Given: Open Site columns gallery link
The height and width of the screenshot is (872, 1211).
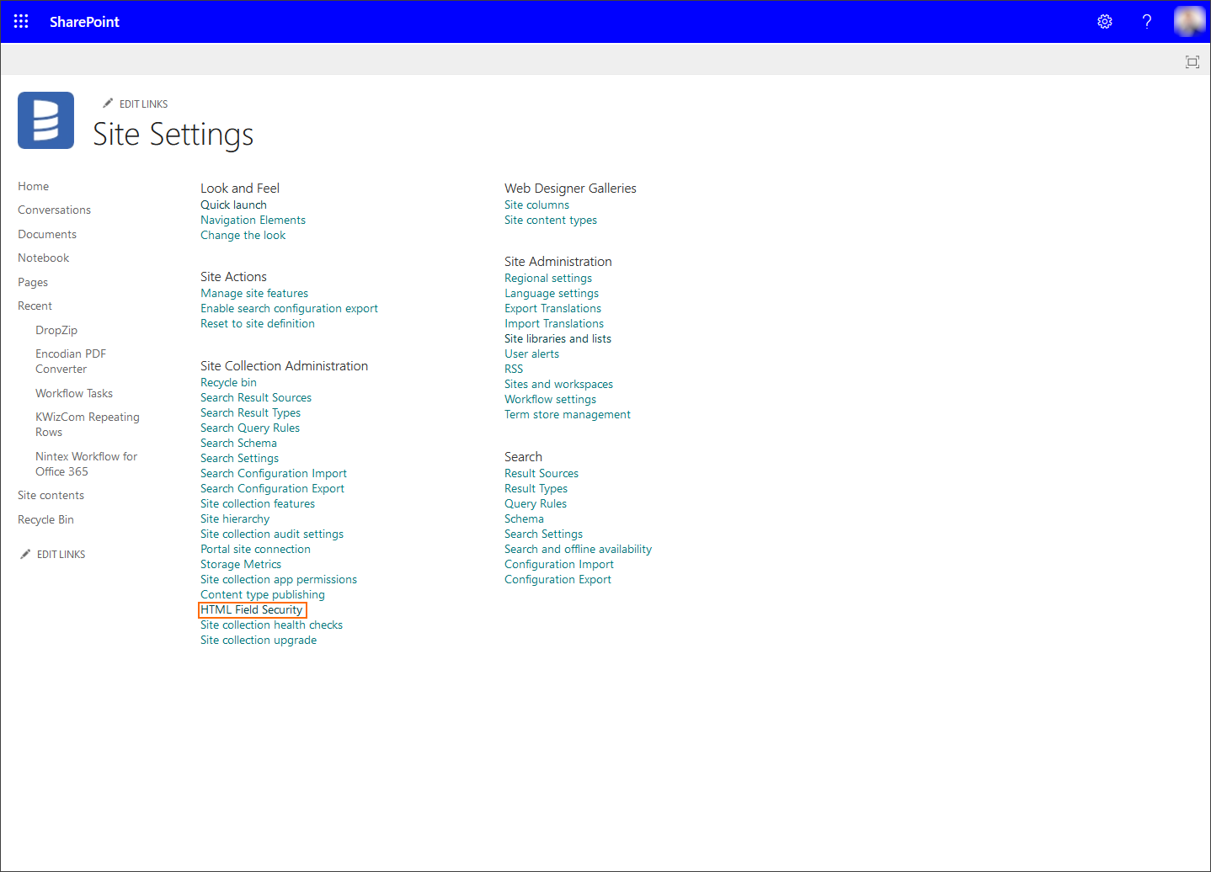Looking at the screenshot, I should coord(536,205).
